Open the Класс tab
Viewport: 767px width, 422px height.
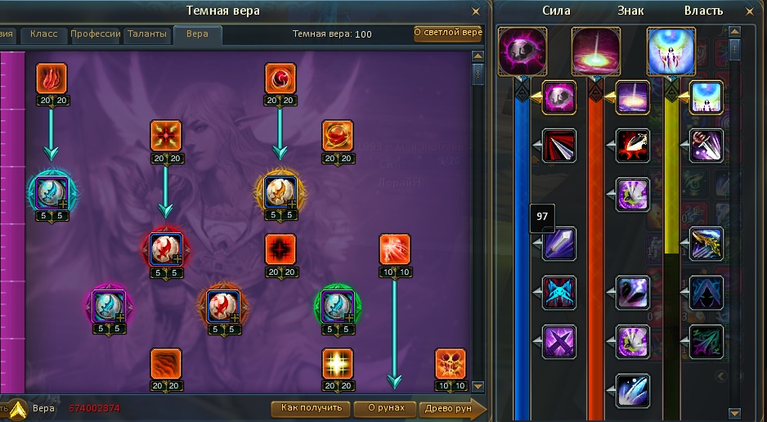click(44, 34)
